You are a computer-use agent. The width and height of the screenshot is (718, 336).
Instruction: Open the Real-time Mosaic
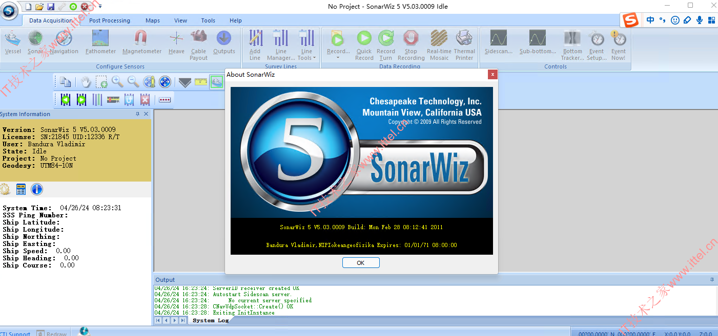(439, 45)
